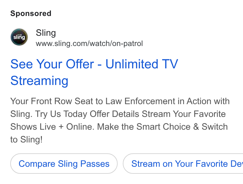Click the word Streaming in the headline
This screenshot has height=184, width=243.
39,81
